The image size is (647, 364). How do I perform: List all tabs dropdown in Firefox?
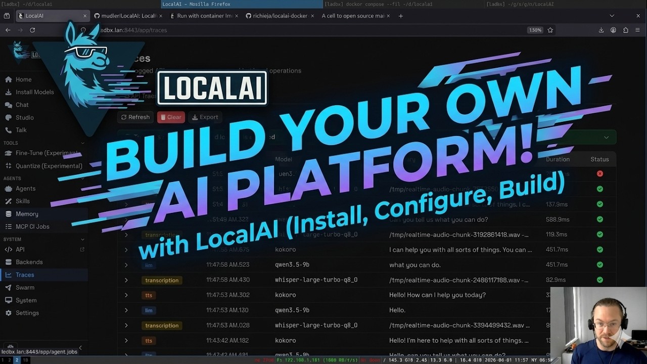tap(612, 16)
